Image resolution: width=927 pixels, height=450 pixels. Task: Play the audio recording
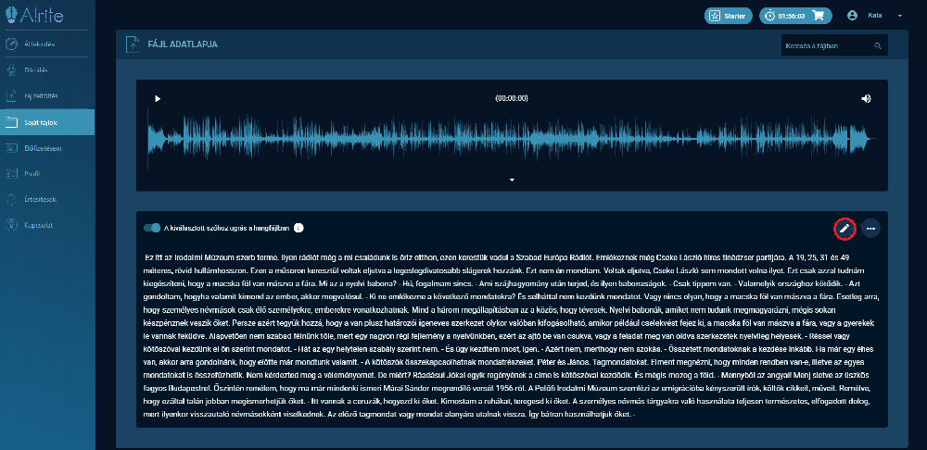click(x=158, y=98)
